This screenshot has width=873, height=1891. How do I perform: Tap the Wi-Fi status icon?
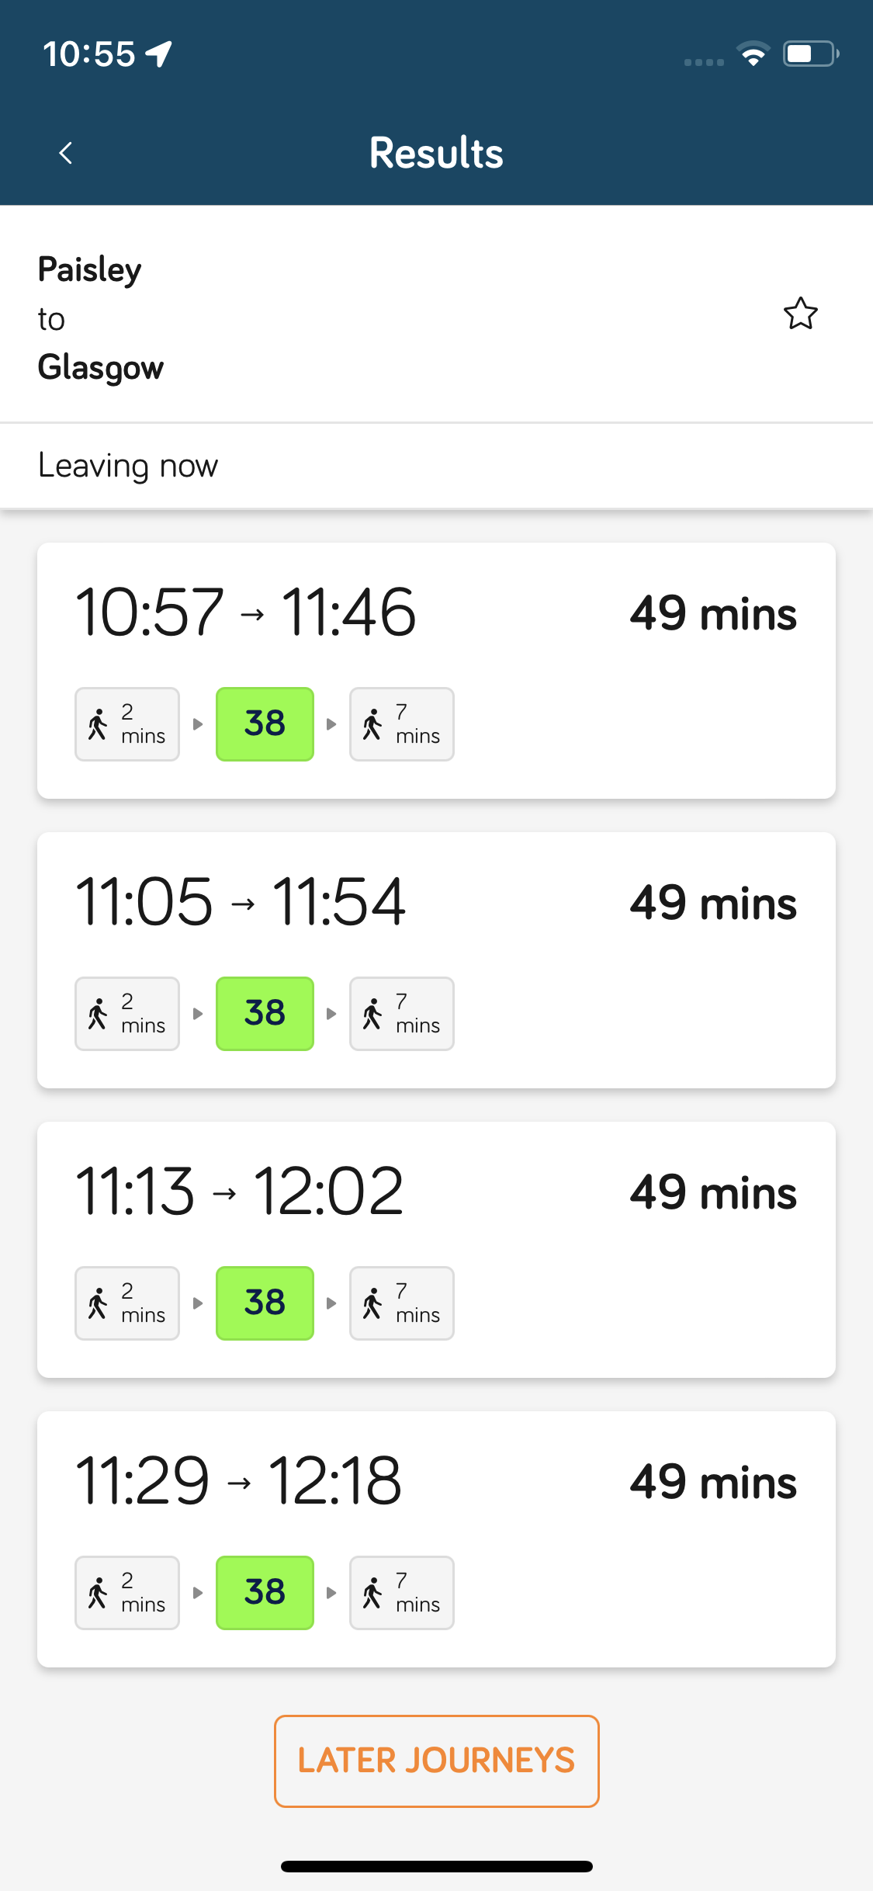coord(753,54)
